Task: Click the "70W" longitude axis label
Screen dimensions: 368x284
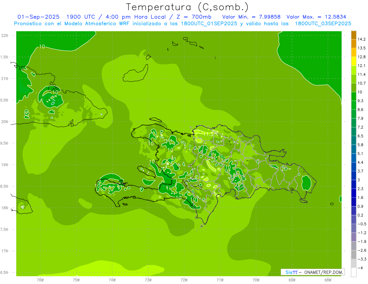Action: pos(256,280)
